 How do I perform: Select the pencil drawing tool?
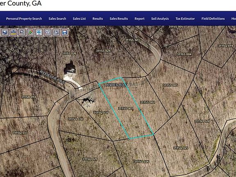tap(31, 32)
